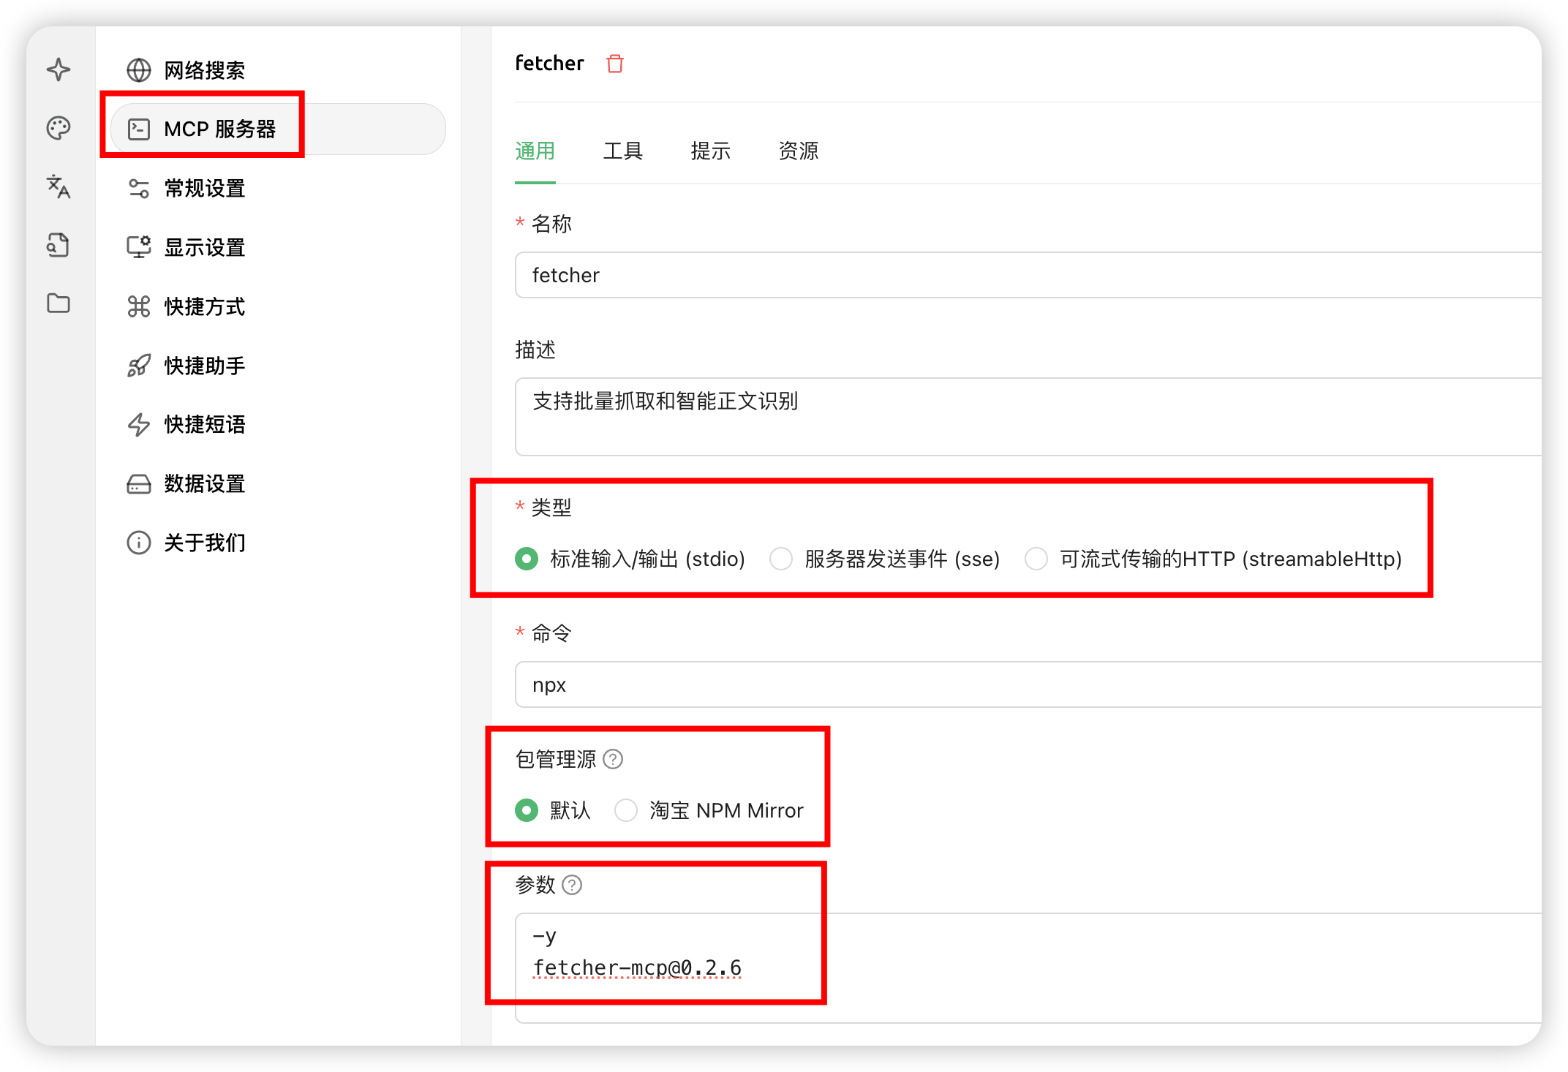Click the 名称 input containing fetcher
Image resolution: width=1568 pixels, height=1072 pixels.
click(x=1028, y=275)
